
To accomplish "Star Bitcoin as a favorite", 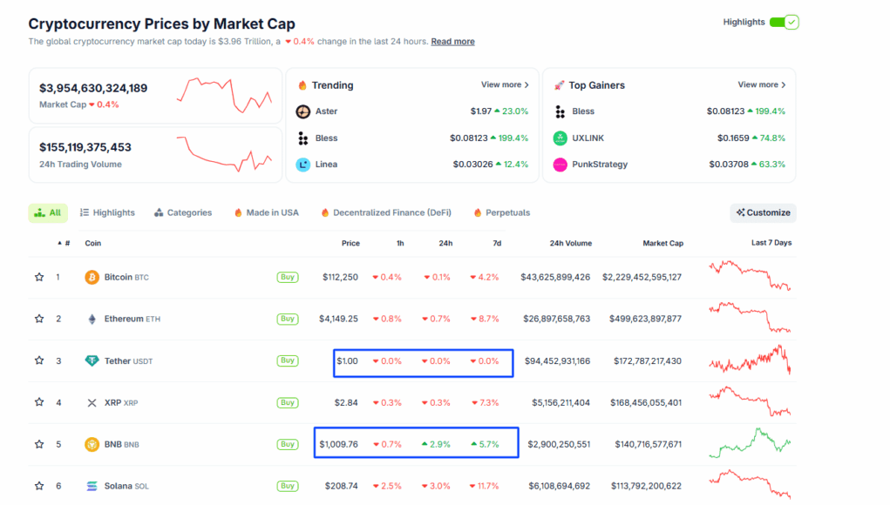I will (x=39, y=277).
